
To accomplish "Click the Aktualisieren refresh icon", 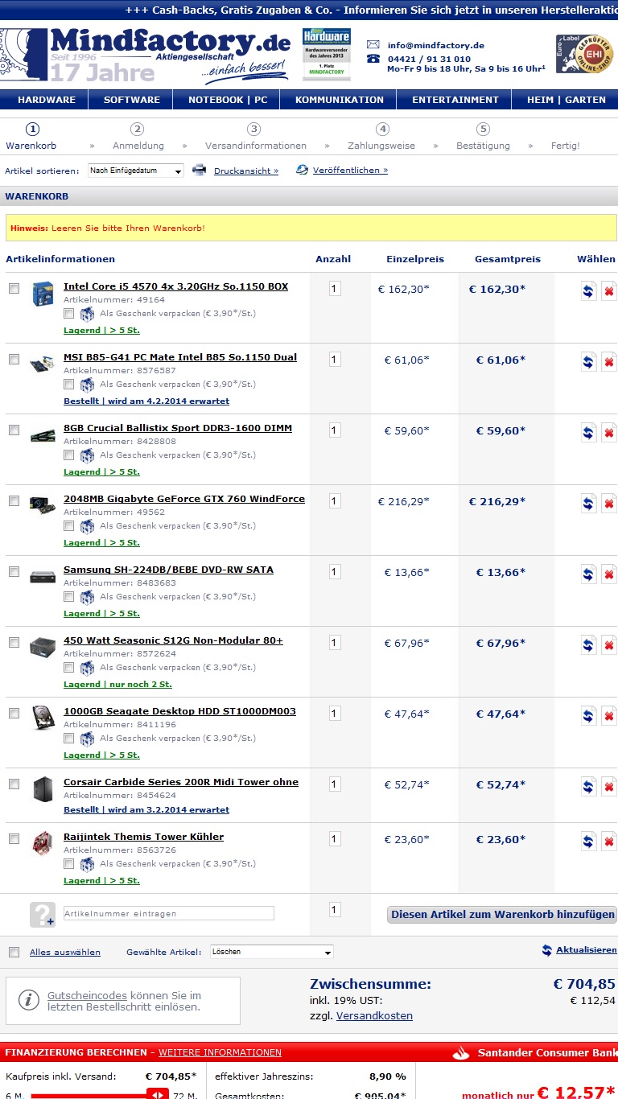I will [547, 950].
